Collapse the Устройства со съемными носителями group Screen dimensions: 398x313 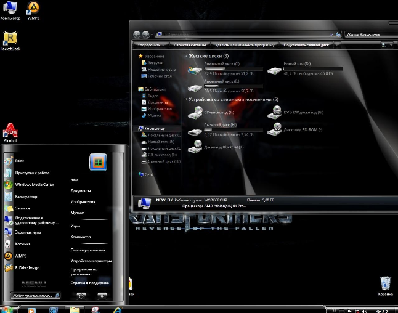pos(185,100)
